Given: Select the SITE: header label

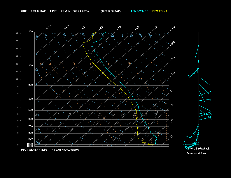Looking at the screenshot, I should pos(24,11).
